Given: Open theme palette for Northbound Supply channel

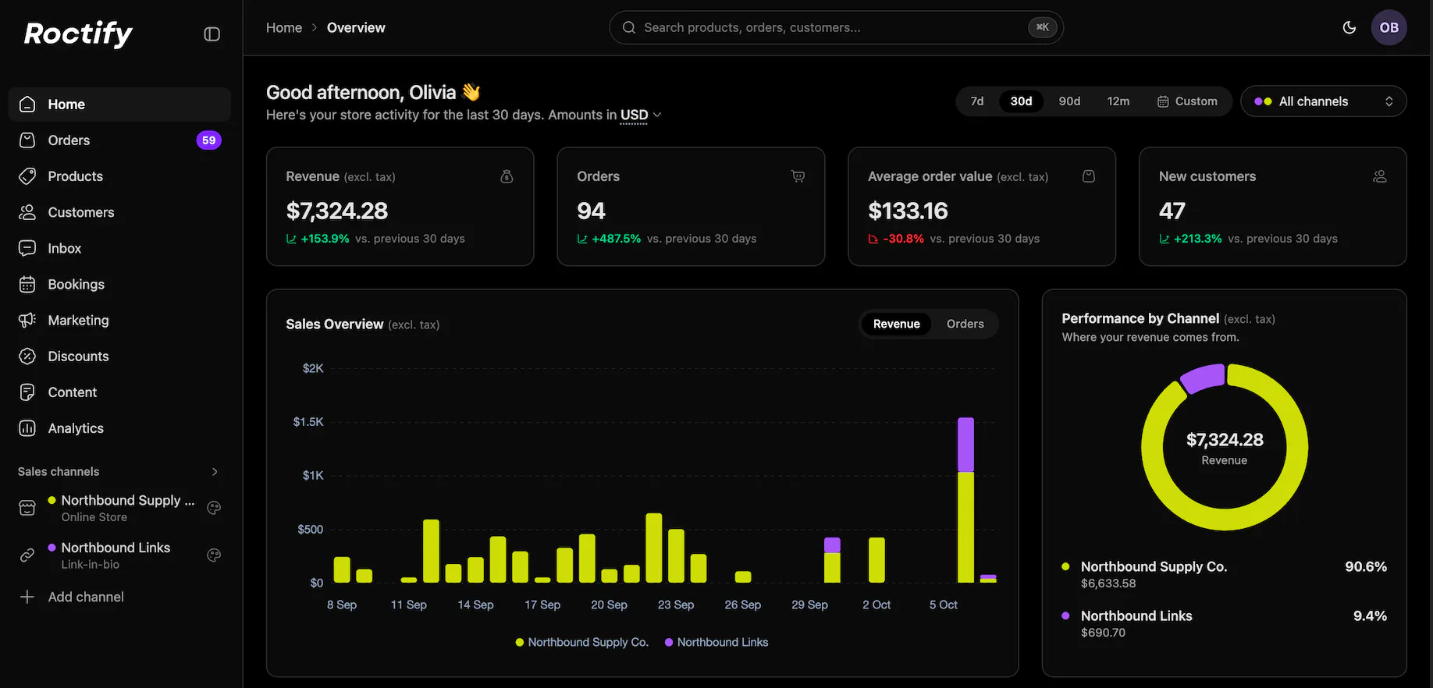Looking at the screenshot, I should tap(214, 508).
